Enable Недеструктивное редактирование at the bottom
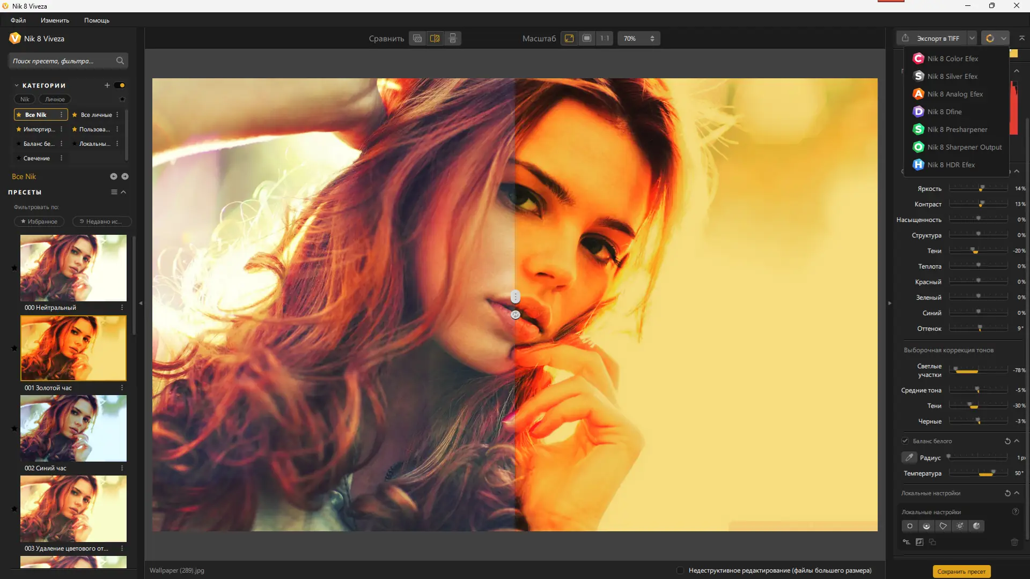This screenshot has width=1030, height=579. point(680,570)
